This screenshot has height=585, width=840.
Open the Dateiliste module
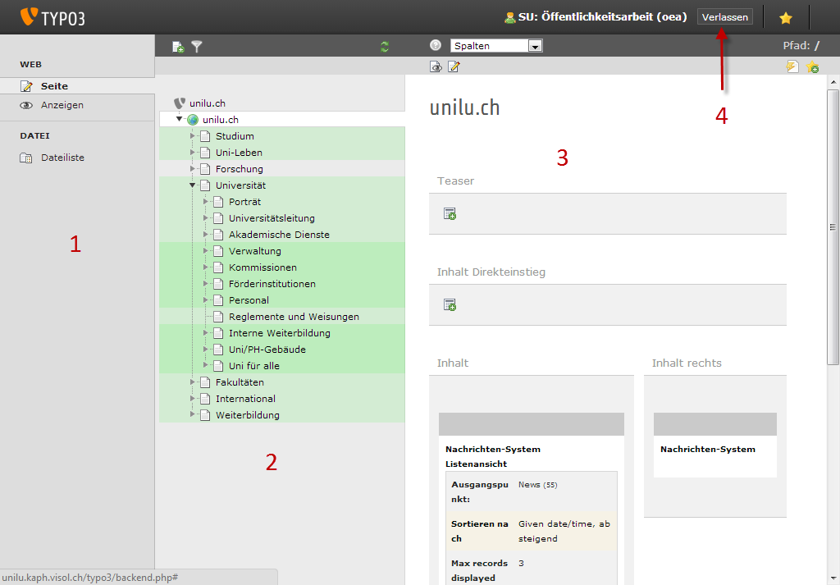pyautogui.click(x=77, y=158)
